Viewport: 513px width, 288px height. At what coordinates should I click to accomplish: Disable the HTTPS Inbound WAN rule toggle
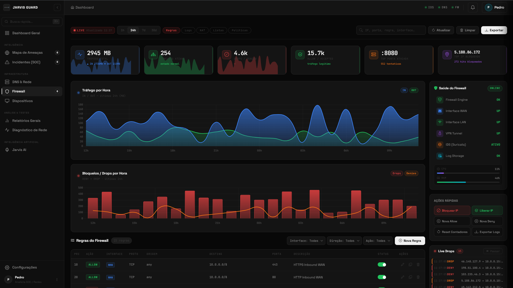382,264
